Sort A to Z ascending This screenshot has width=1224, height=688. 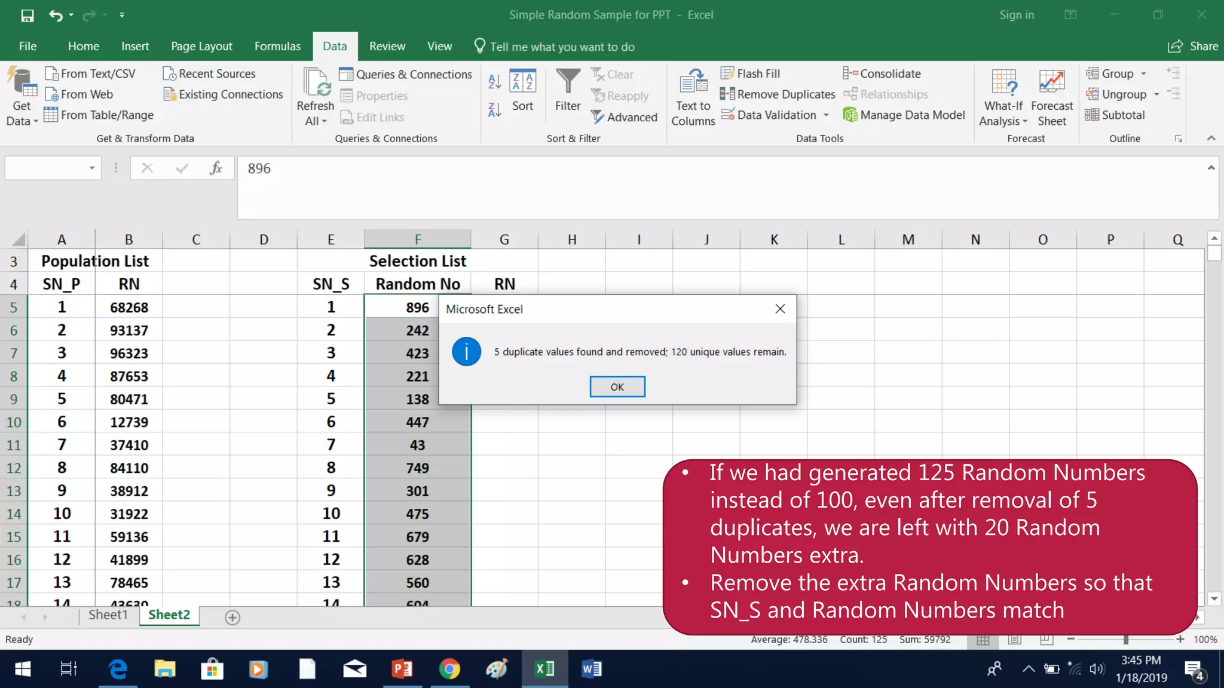click(494, 82)
